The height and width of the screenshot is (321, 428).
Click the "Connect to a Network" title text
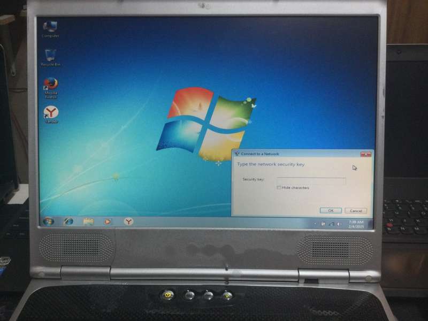260,154
